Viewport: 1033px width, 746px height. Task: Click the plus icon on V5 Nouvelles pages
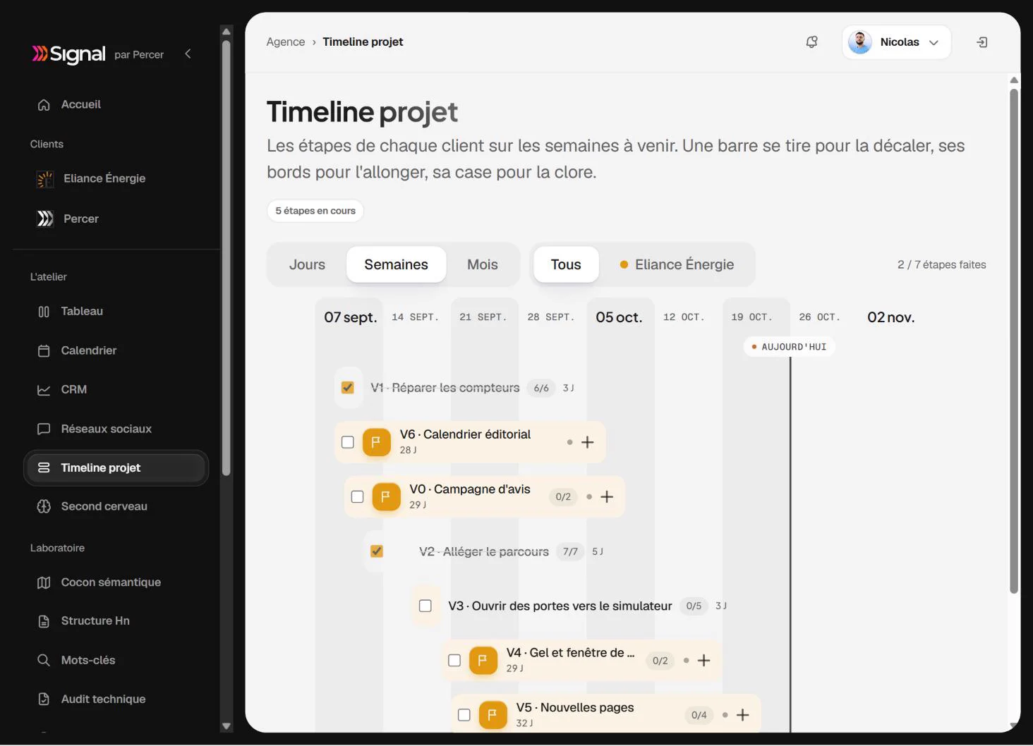[742, 715]
